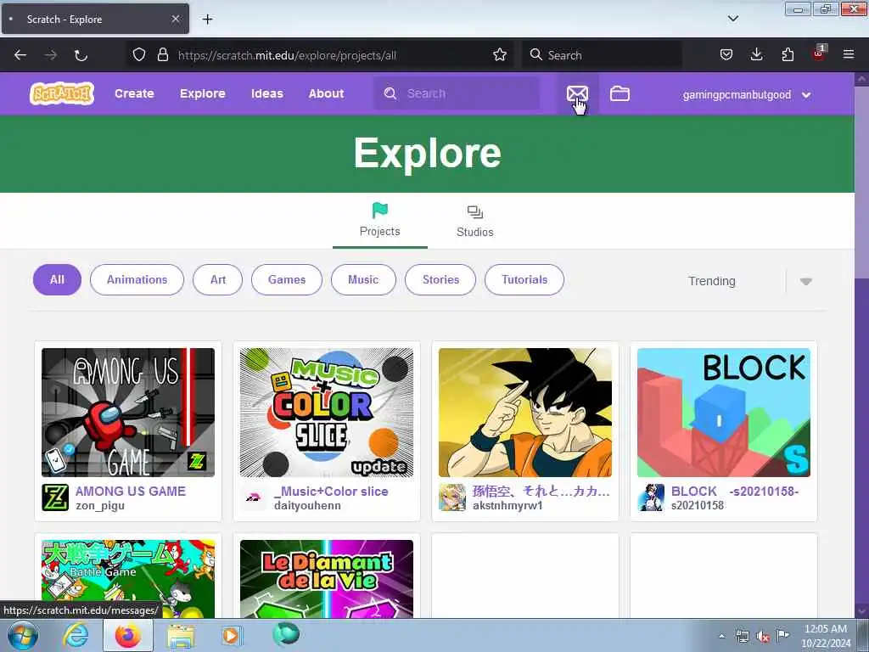Image resolution: width=869 pixels, height=652 pixels.
Task: Select the All filter pill
Action: pos(57,279)
